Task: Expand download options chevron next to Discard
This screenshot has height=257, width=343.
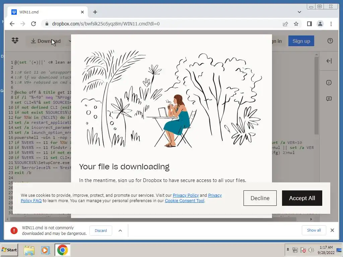Action: click(120, 231)
